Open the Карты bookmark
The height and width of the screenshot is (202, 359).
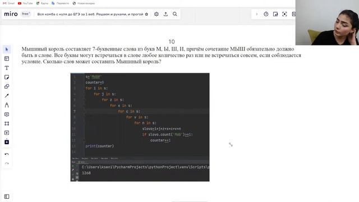pyautogui.click(x=42, y=3)
